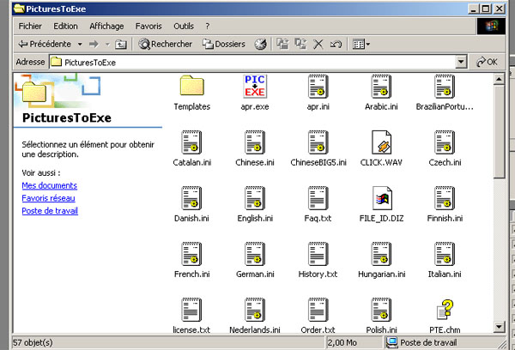The height and width of the screenshot is (350, 515).
Task: Select the Arabic.ini file icon
Action: point(381,87)
